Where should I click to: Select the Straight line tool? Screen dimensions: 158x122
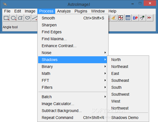click(x=35, y=18)
